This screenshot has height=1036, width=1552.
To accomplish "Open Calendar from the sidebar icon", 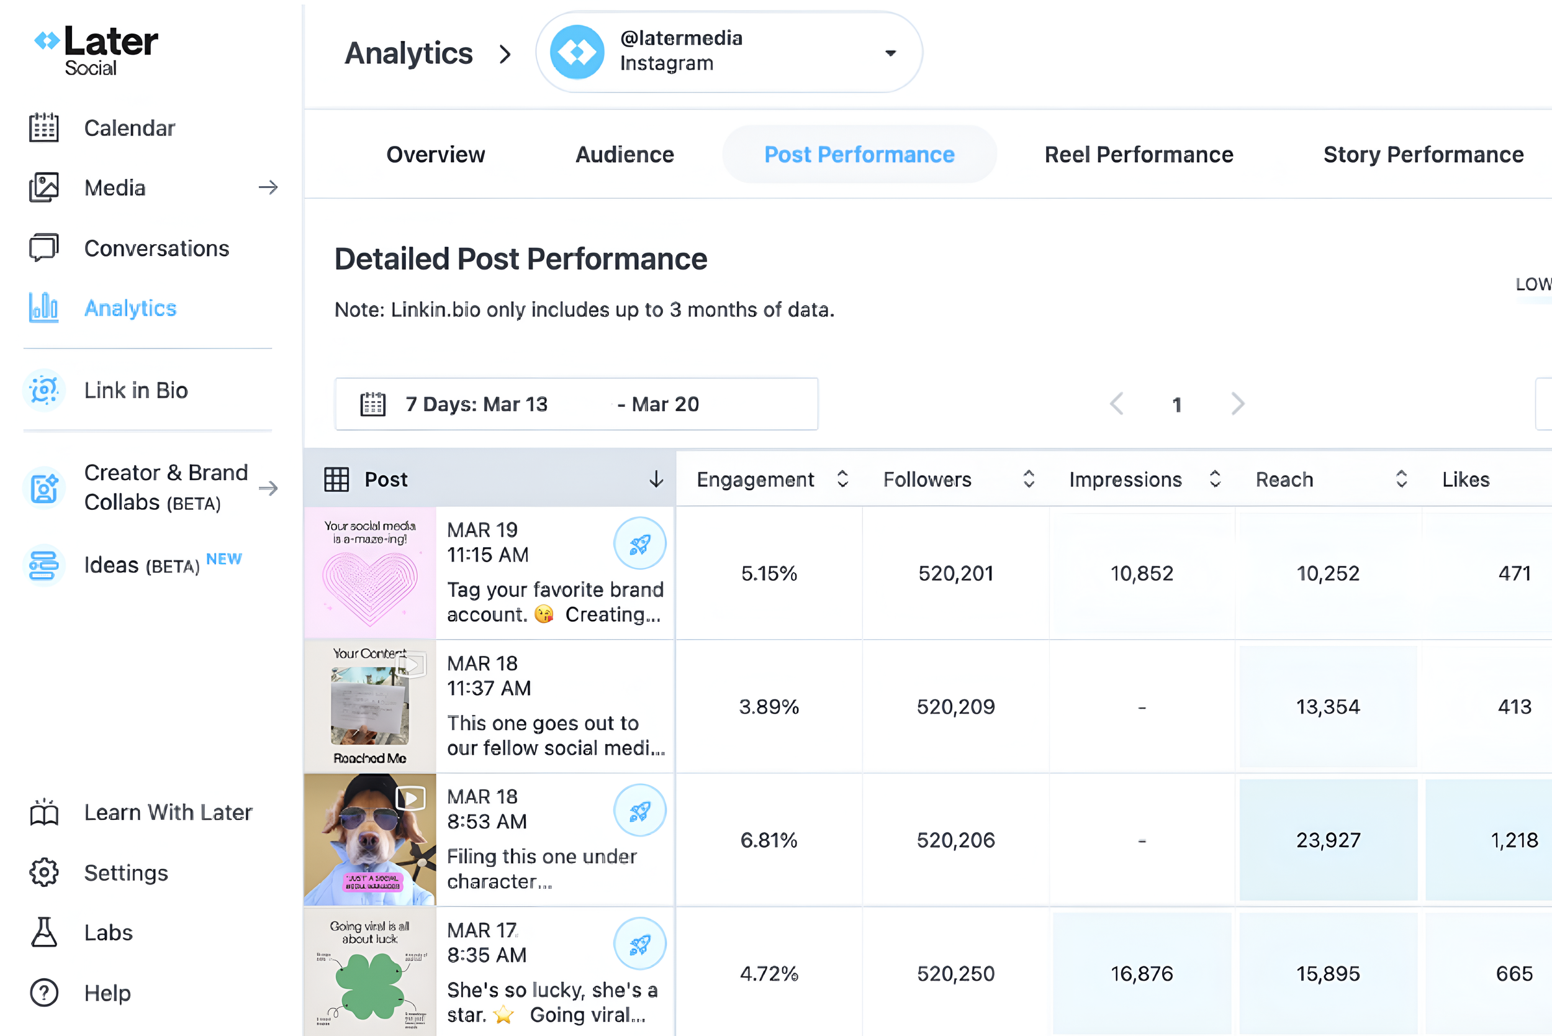I will [43, 127].
